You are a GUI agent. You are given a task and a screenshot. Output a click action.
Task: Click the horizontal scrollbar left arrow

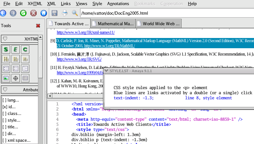50,96
